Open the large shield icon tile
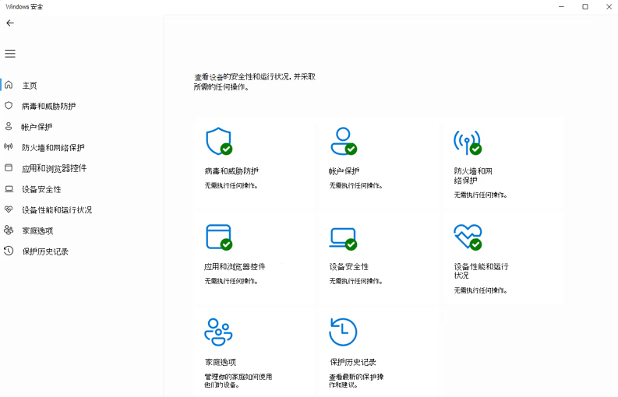The width and height of the screenshot is (618, 397). click(x=219, y=141)
